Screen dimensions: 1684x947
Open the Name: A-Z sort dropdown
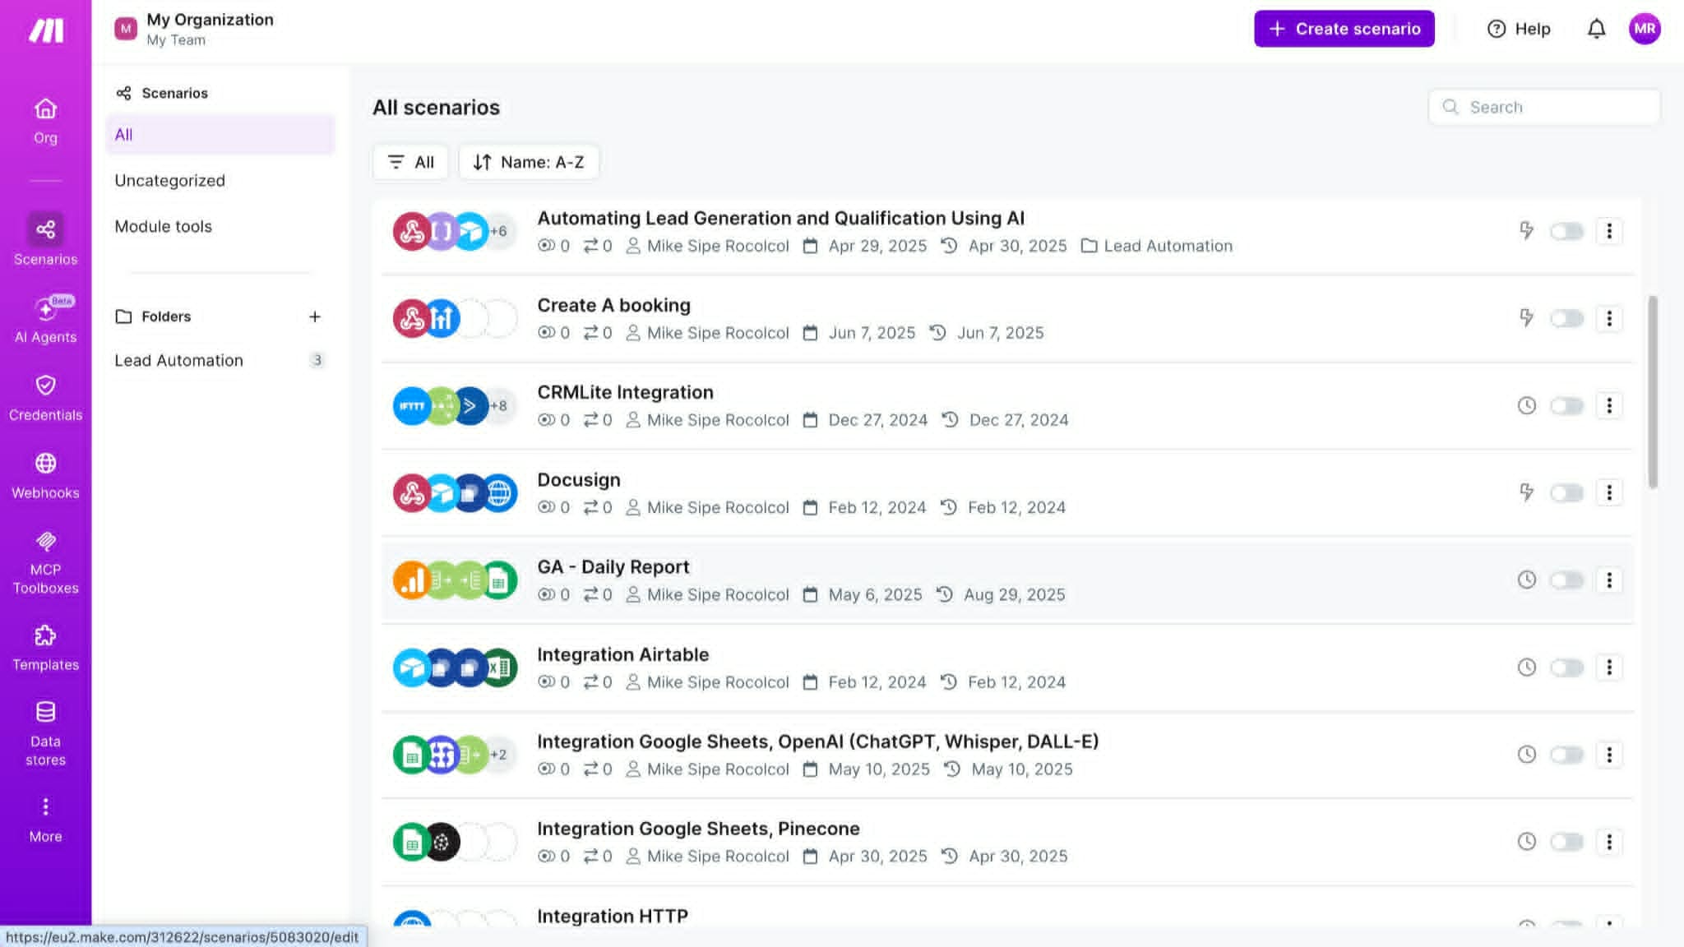[x=529, y=162]
